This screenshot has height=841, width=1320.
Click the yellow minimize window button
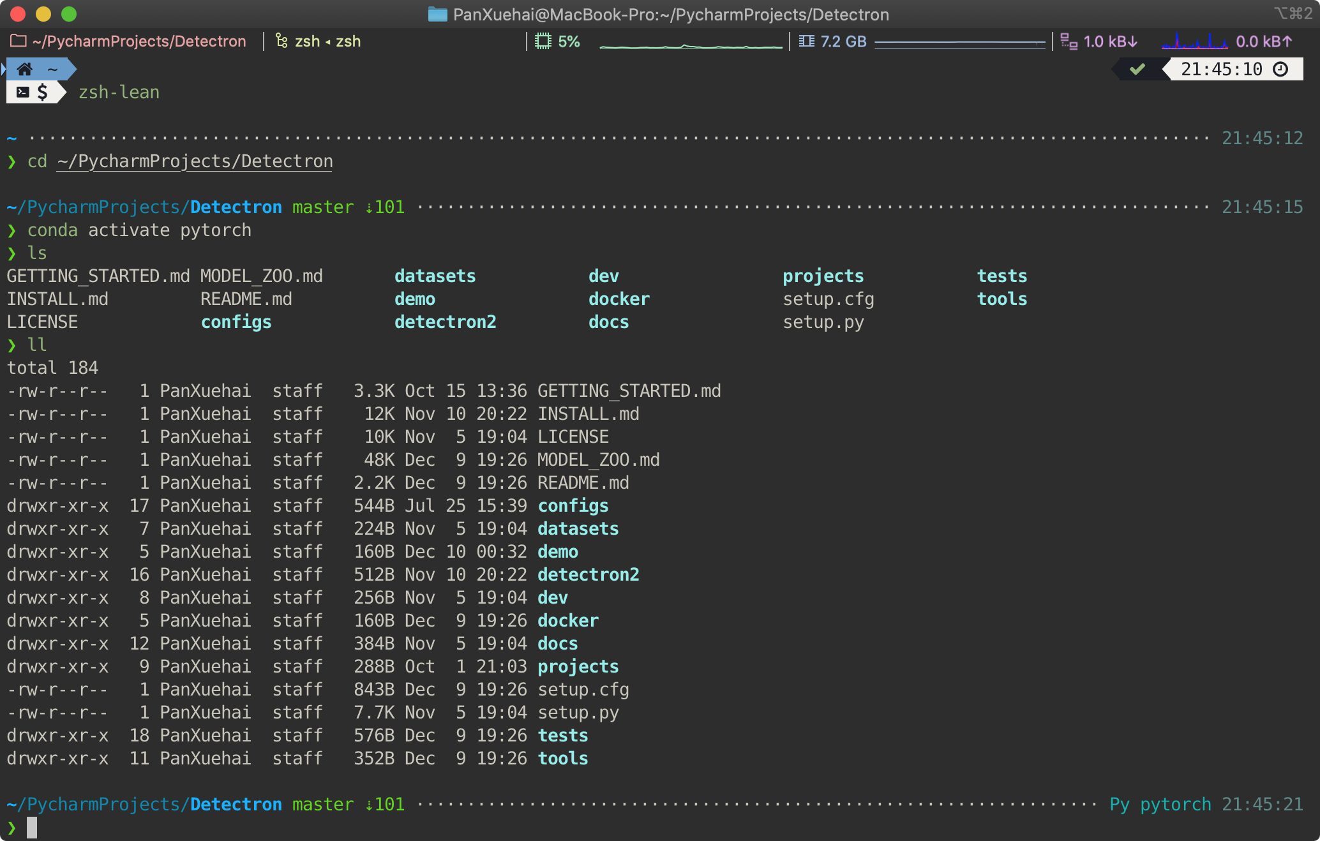[x=43, y=14]
